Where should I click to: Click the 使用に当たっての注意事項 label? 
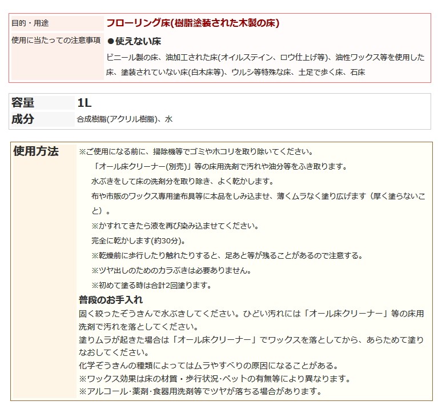click(56, 40)
